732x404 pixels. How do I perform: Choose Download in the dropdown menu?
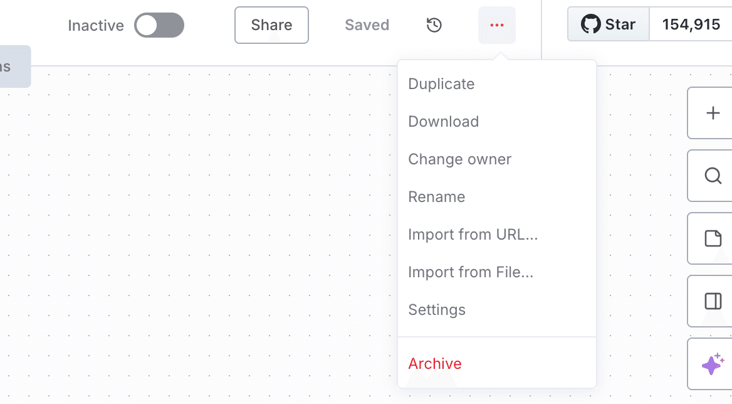(443, 122)
